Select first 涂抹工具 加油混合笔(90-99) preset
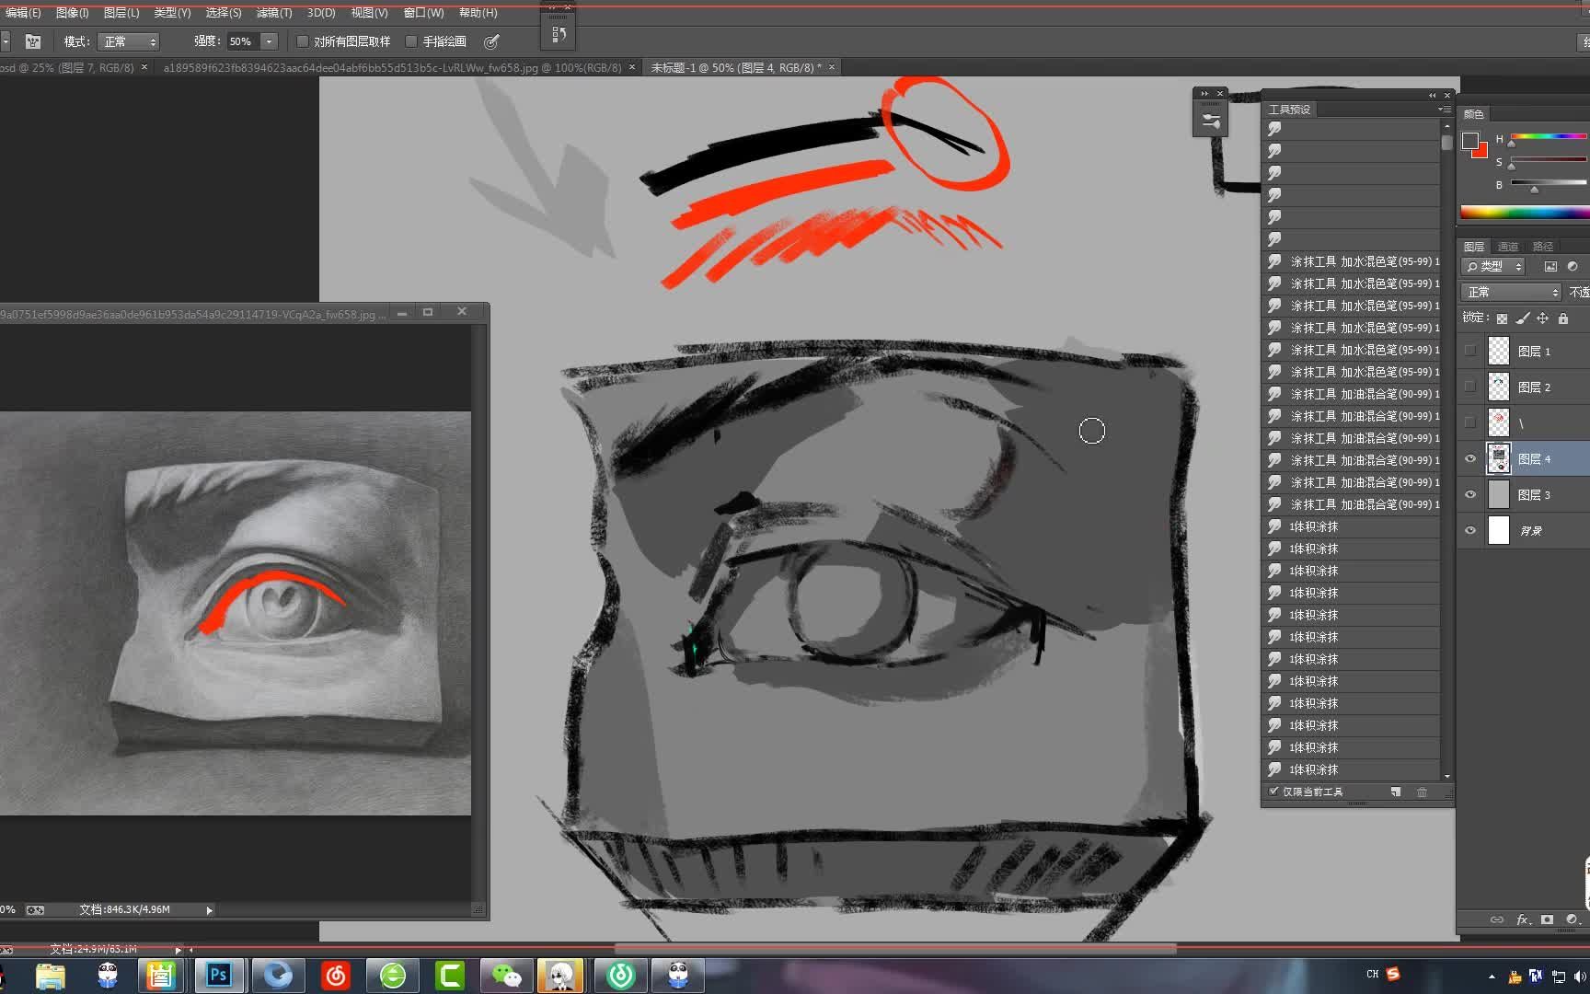 tap(1353, 394)
